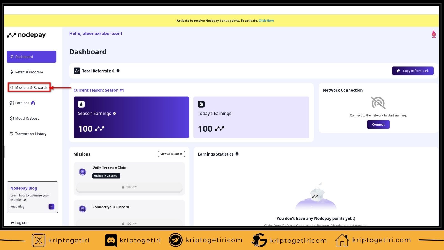Click 'Current season: Season #1' text
Viewport: 444px width, 250px height.
pos(99,90)
